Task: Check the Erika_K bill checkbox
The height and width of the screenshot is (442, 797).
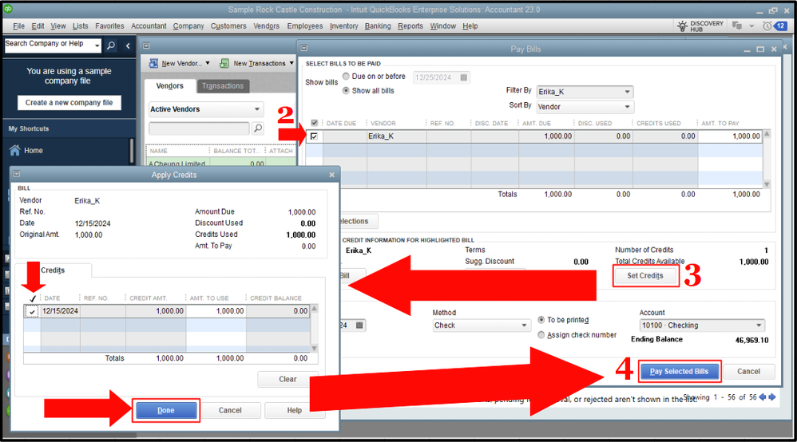Action: tap(314, 136)
